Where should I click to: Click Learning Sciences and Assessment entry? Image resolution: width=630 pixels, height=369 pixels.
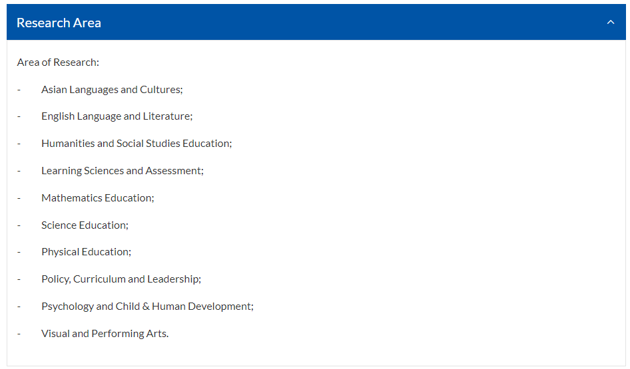(123, 171)
